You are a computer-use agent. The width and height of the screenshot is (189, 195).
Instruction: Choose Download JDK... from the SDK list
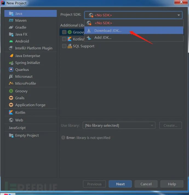click(134, 30)
